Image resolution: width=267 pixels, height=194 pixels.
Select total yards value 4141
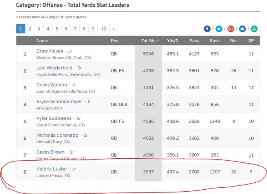(148, 88)
